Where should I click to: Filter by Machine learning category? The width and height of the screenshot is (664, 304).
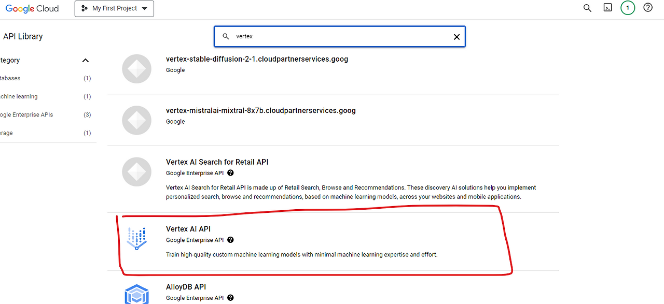[x=46, y=96]
